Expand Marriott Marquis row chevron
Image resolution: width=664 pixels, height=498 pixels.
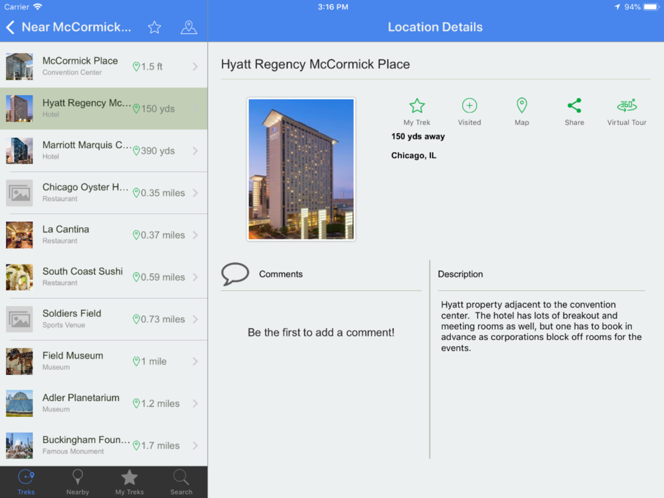coord(195,151)
